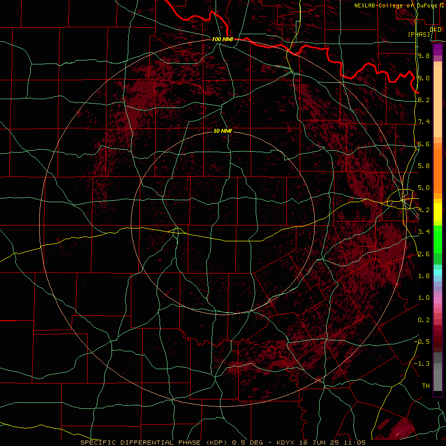Viewport: 446px width, 446px height.
Task: Click the 4.2 scale value
Action: [x=424, y=210]
